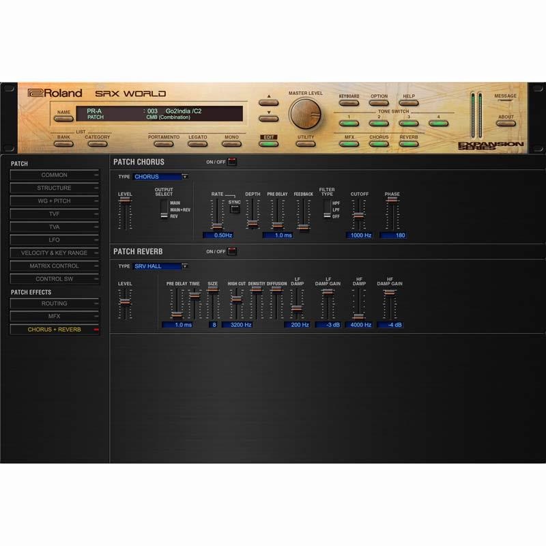Click the 1000 Hz cutoff value field
This screenshot has width=546, height=546.
[360, 235]
